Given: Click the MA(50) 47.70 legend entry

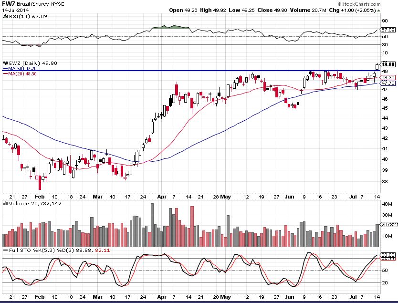Looking at the screenshot, I should (20, 69).
